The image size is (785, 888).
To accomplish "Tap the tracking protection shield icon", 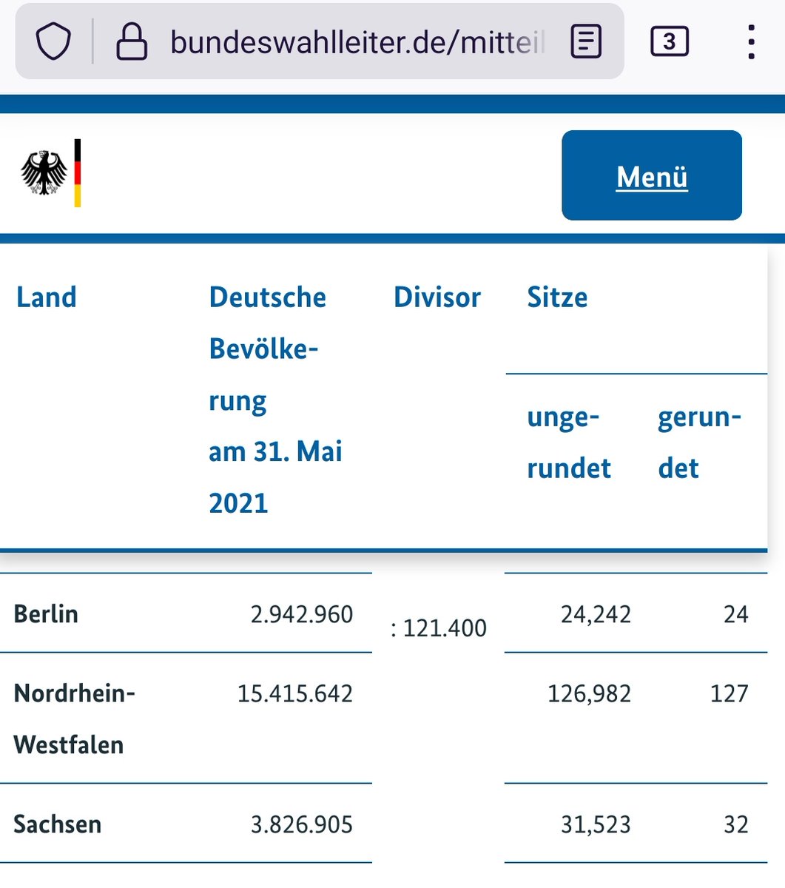I will pyautogui.click(x=54, y=41).
